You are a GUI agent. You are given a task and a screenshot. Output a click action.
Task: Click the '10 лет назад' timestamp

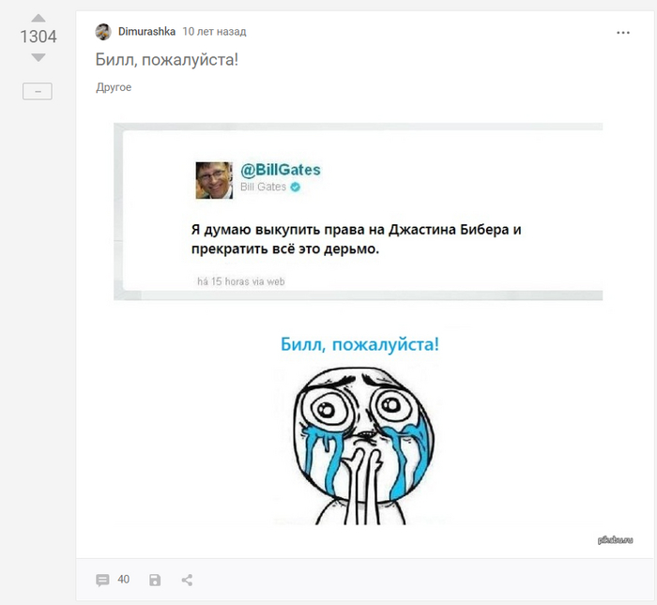(x=214, y=32)
